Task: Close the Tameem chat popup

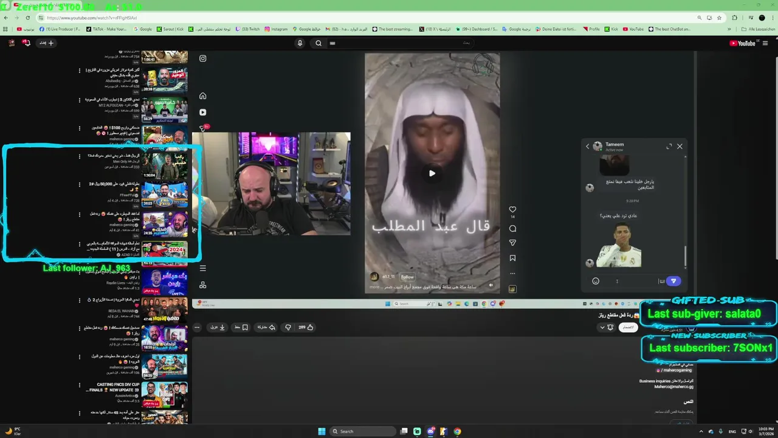Action: coord(680,146)
